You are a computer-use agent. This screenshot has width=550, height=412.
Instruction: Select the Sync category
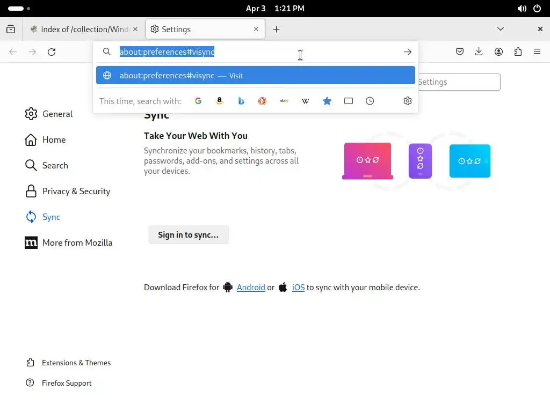pos(43,217)
